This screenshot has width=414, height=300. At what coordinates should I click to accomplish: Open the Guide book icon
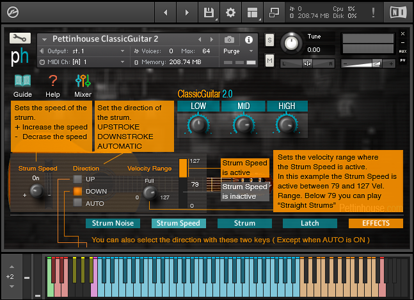tap(22, 81)
